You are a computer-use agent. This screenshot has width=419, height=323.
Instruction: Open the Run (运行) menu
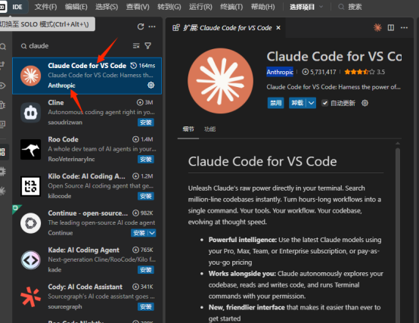200,7
